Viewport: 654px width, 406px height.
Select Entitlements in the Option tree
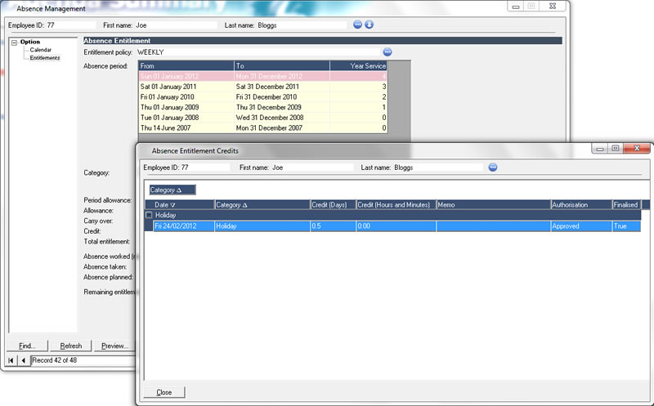[45, 58]
